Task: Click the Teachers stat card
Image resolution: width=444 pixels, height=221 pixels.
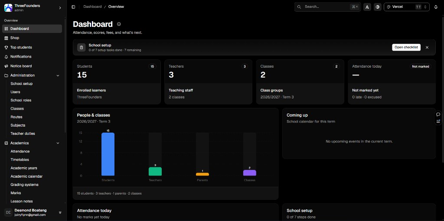Action: coord(209,82)
